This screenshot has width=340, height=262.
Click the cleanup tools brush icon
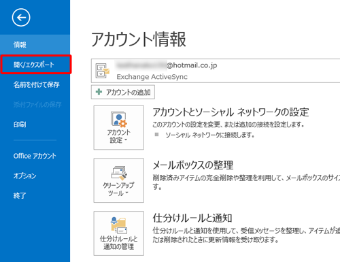(x=119, y=173)
